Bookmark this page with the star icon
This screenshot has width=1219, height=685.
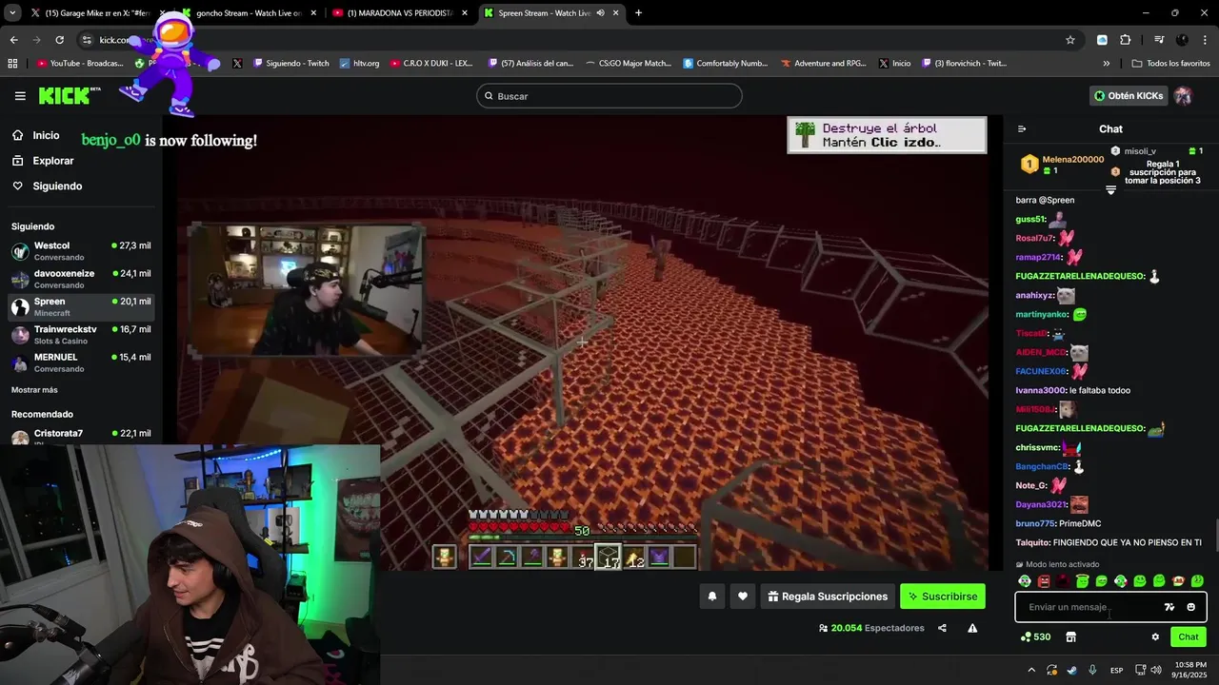[1070, 40]
